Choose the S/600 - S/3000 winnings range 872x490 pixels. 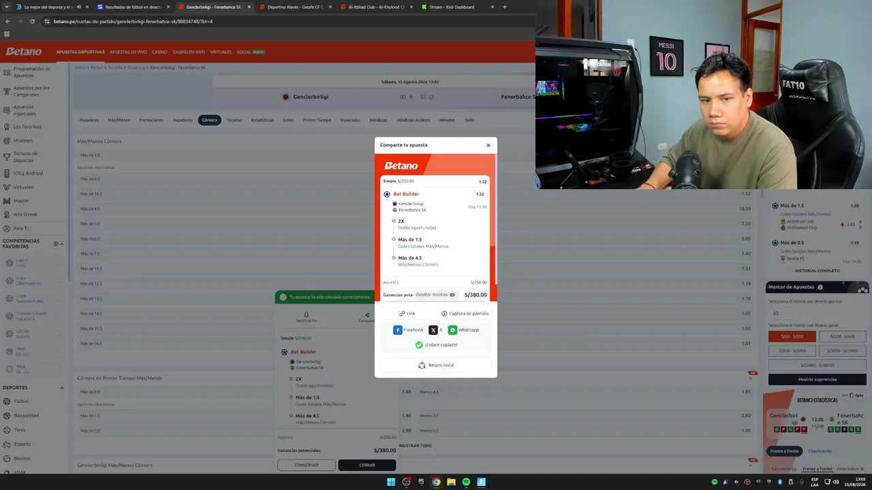[x=792, y=350]
